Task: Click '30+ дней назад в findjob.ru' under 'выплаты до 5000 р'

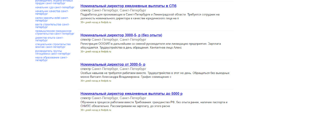Action: point(96,110)
